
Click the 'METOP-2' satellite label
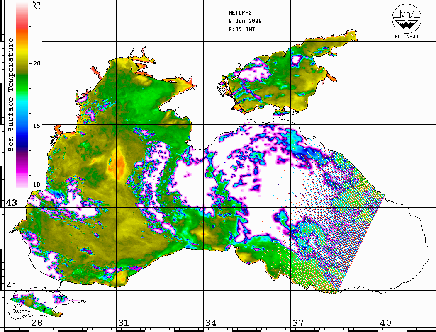240,13
